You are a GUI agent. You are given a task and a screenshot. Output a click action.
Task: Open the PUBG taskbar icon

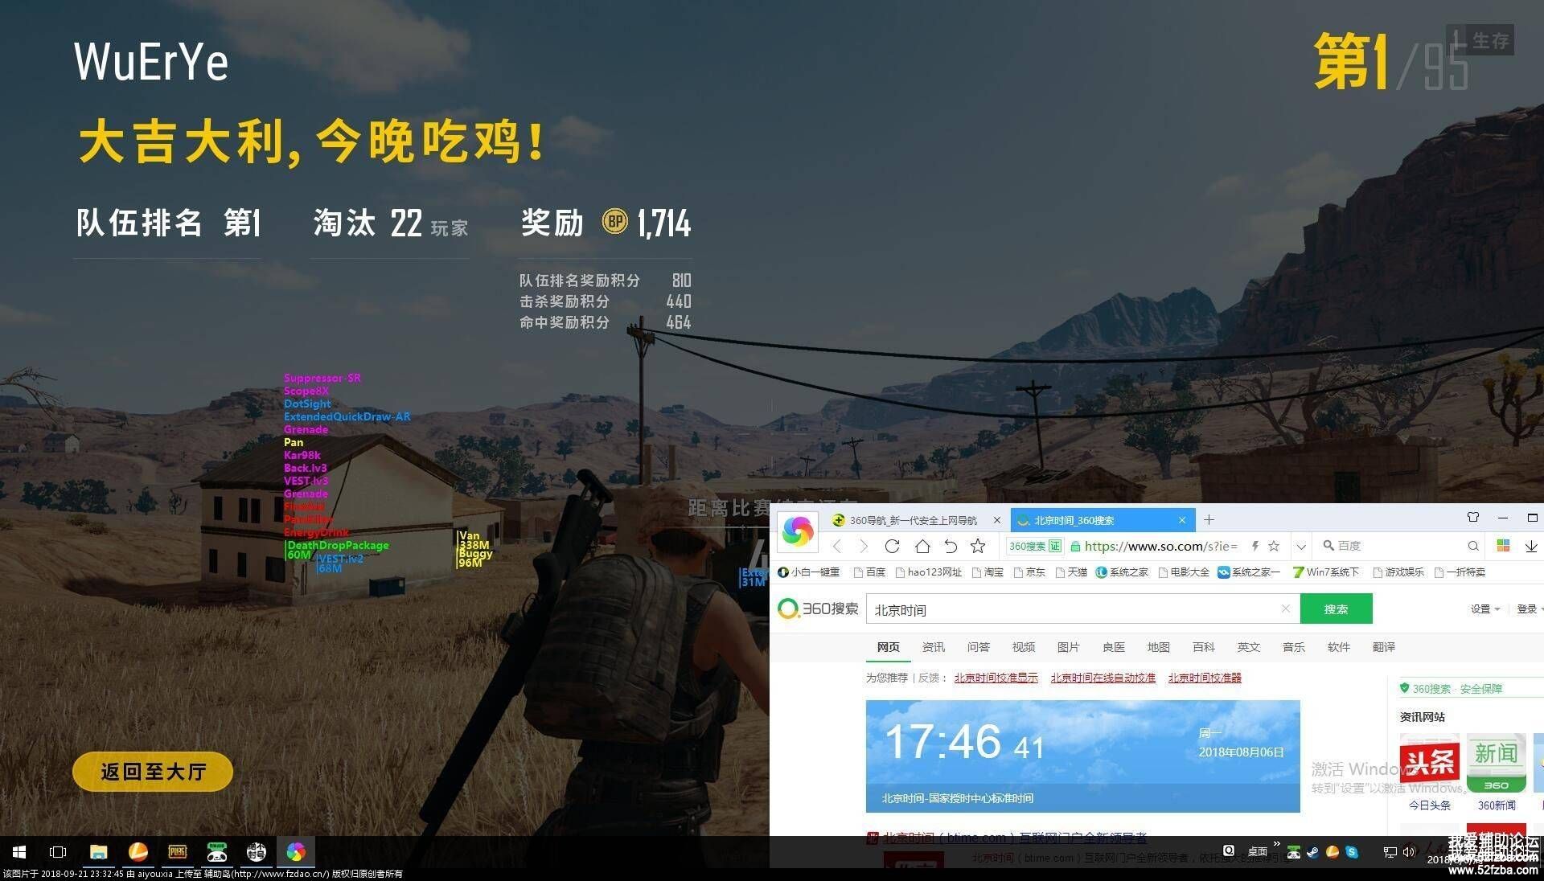point(177,851)
